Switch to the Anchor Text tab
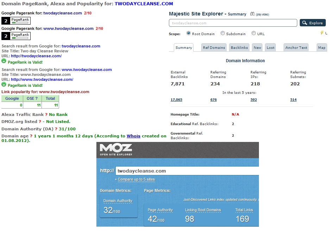Screen dimensions: 330x234 [x=296, y=47]
